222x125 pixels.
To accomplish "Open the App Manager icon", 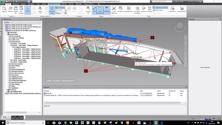I will (x=182, y=9).
